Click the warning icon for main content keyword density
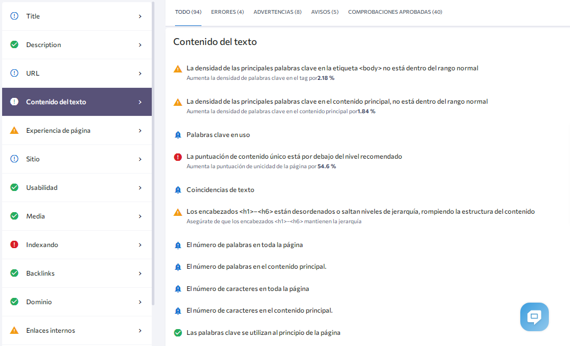Viewport: 570px width, 346px height. 178,102
